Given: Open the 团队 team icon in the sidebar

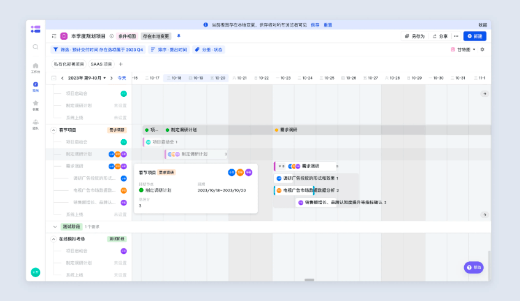Looking at the screenshot, I should [x=36, y=124].
